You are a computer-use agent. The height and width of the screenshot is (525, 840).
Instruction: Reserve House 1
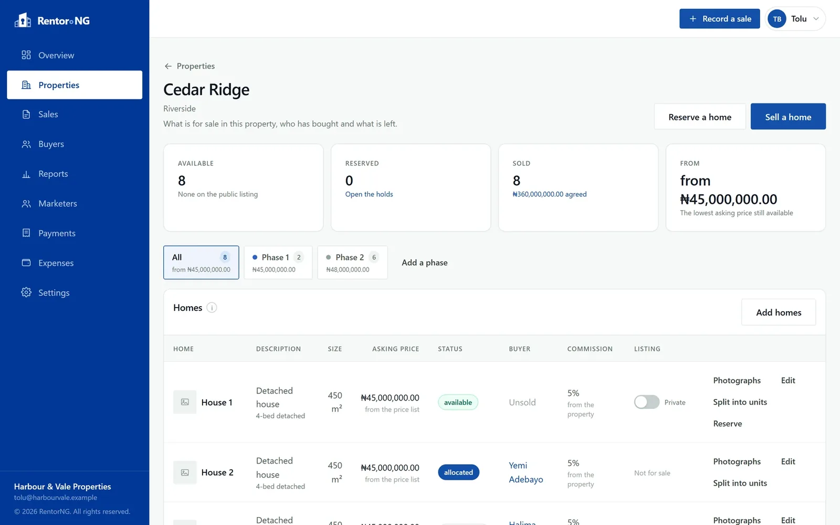pos(728,424)
